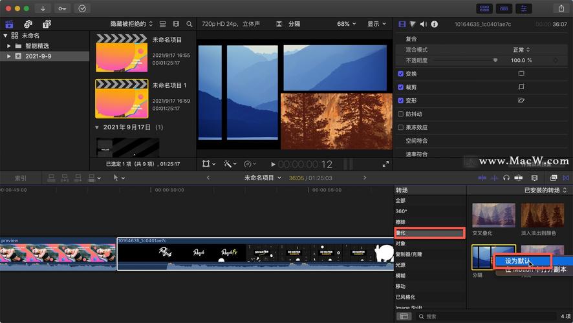This screenshot has height=323, width=573.
Task: Open the 显示 view dropdown
Action: (376, 24)
